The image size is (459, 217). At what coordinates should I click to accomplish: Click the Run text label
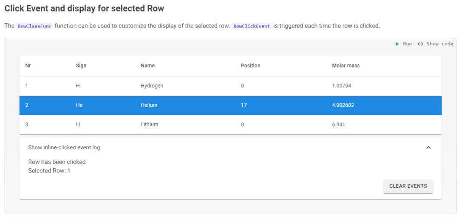tap(408, 44)
